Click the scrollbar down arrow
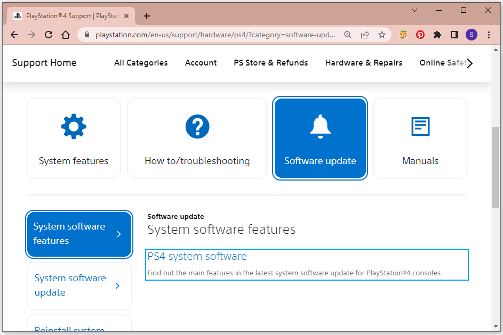This screenshot has width=503, height=335. click(x=496, y=326)
